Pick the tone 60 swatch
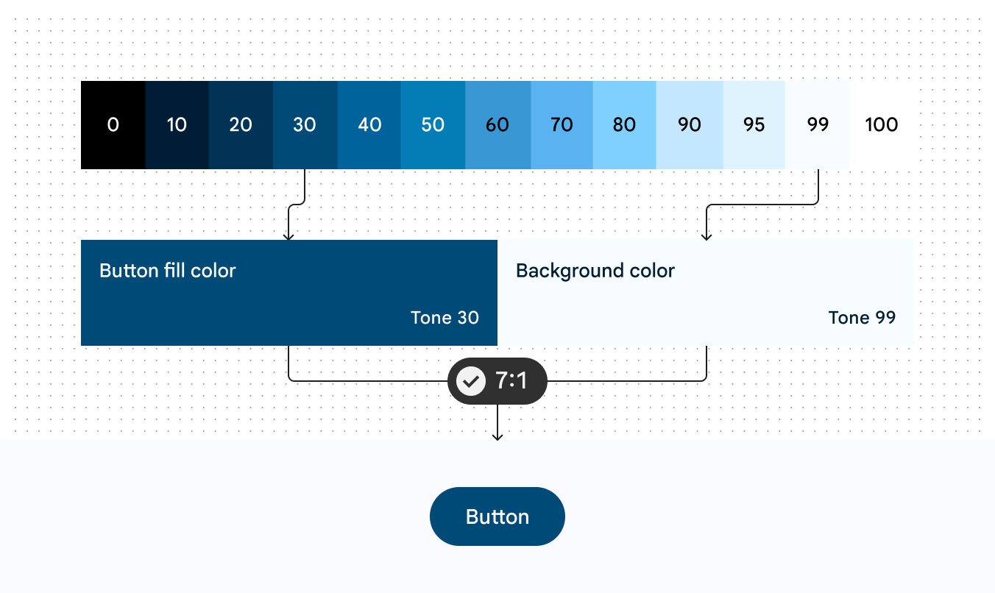 [x=497, y=125]
